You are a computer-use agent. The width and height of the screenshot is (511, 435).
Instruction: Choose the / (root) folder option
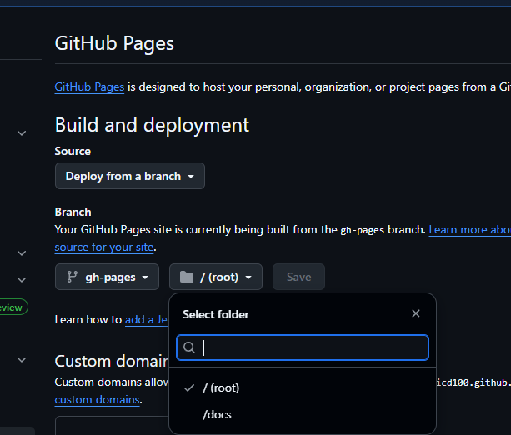point(303,387)
